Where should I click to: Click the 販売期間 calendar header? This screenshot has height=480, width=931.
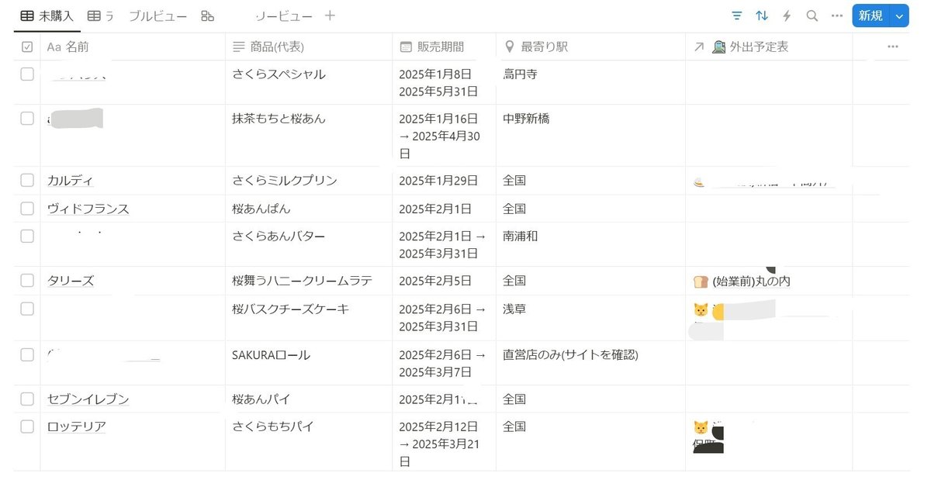pyautogui.click(x=432, y=47)
